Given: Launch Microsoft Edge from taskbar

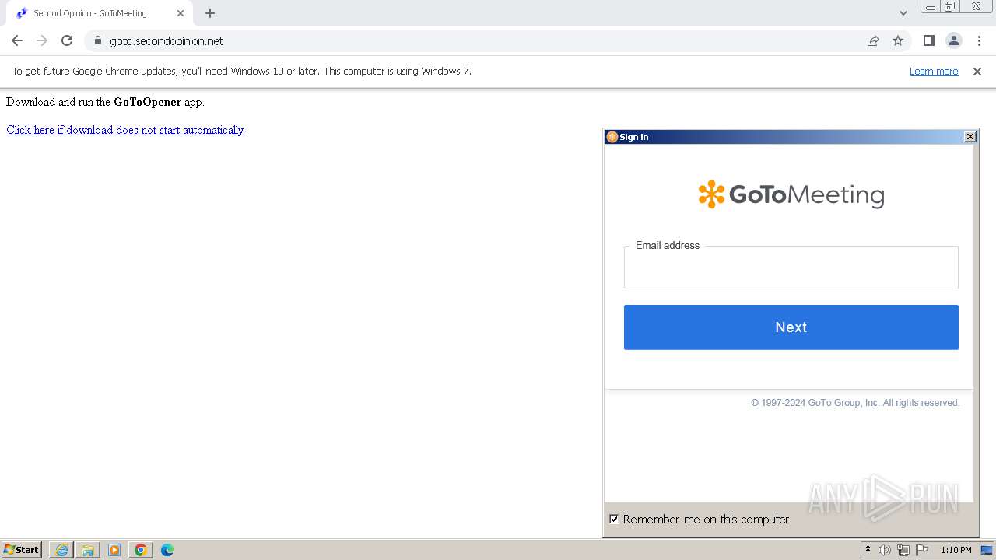Looking at the screenshot, I should [x=167, y=550].
